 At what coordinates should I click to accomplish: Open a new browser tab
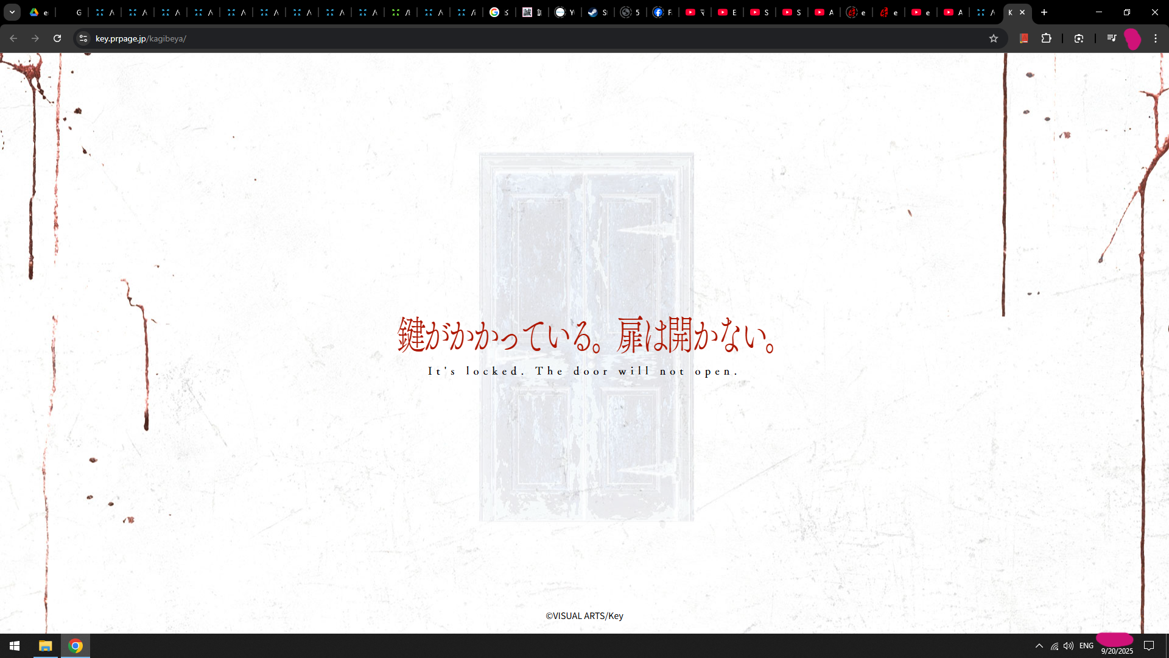[1044, 12]
